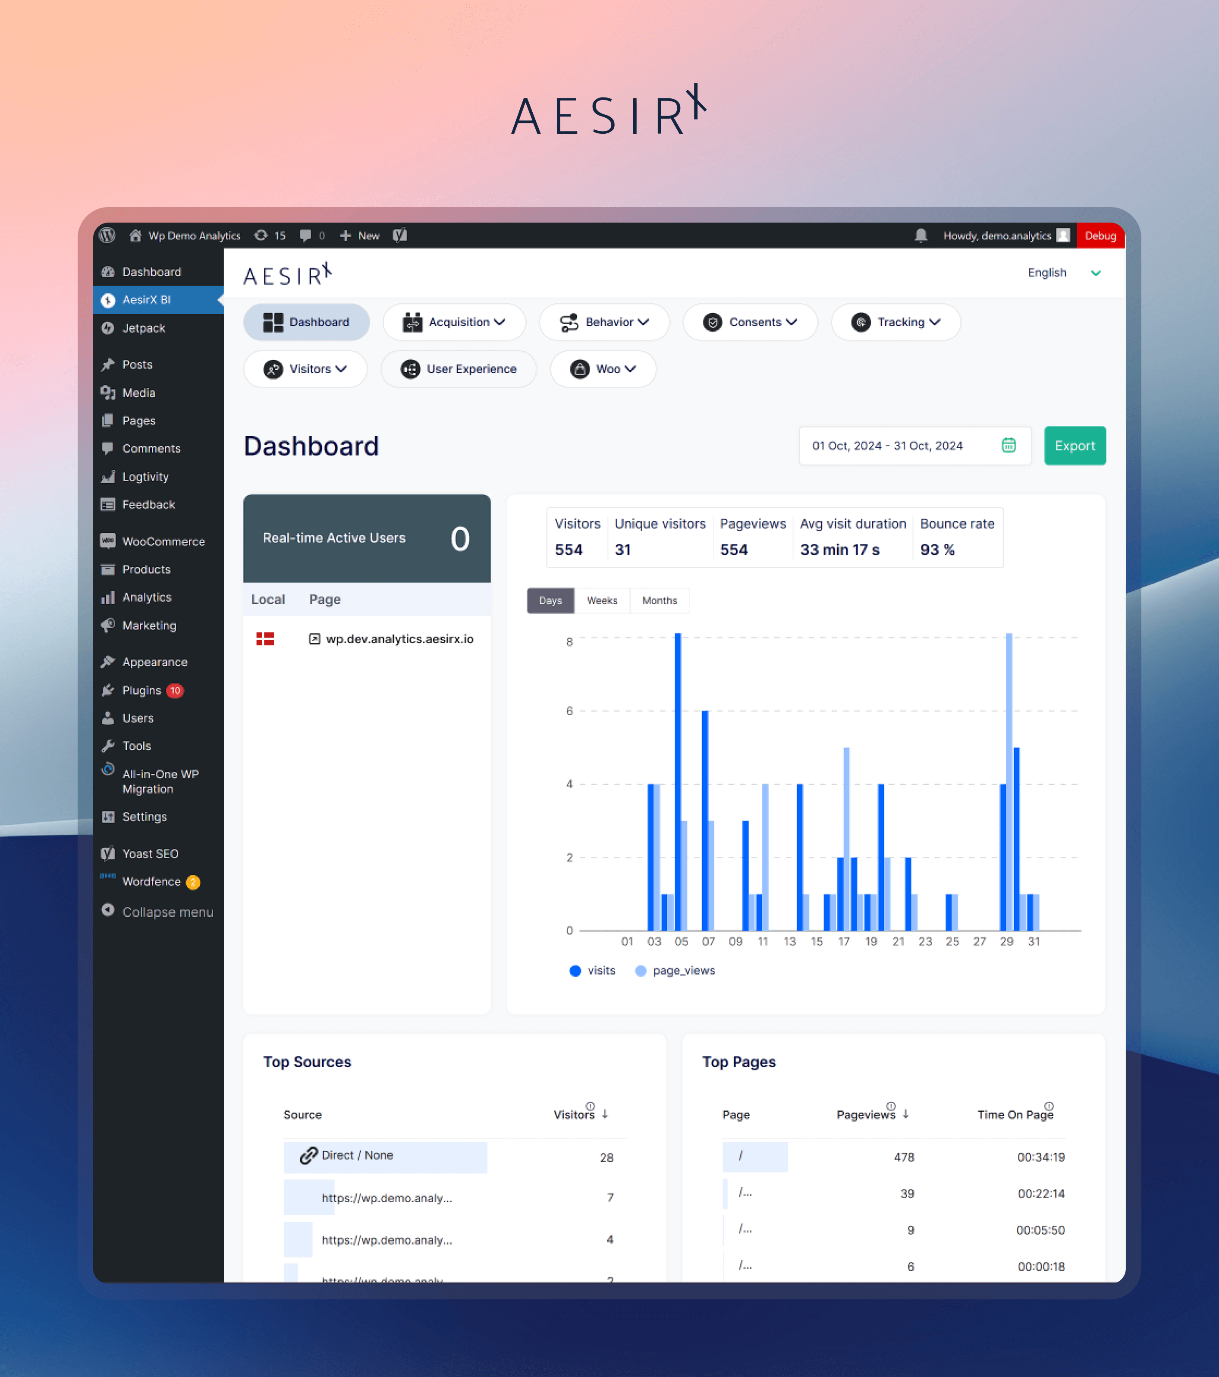
Task: Click the User Experience icon
Action: coord(409,369)
